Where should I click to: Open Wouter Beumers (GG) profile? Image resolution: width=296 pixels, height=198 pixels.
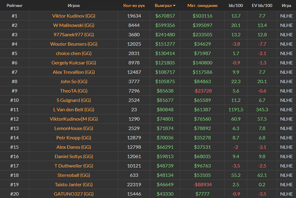(74, 44)
